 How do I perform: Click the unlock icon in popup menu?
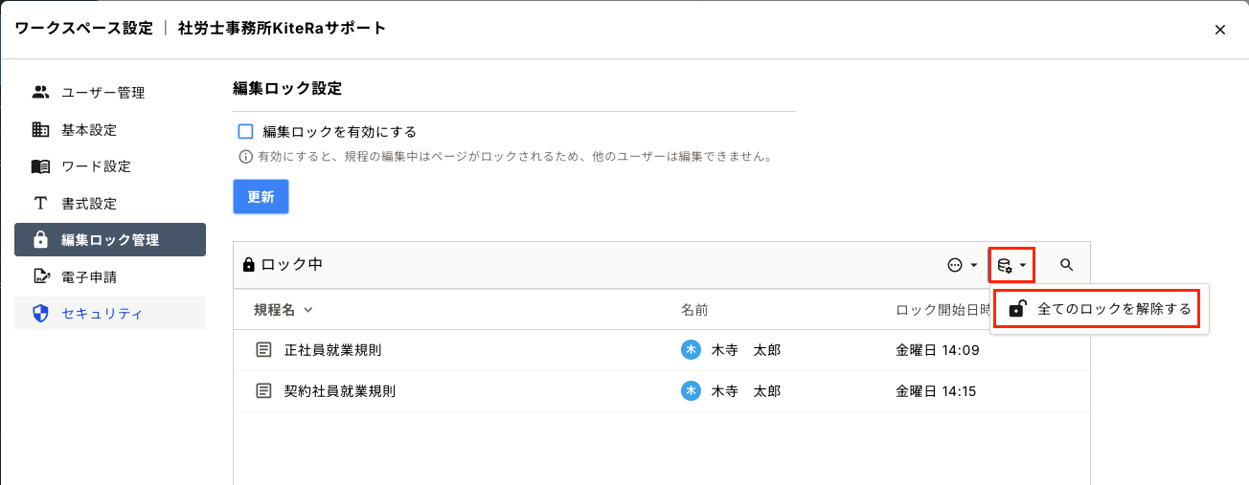point(1018,309)
